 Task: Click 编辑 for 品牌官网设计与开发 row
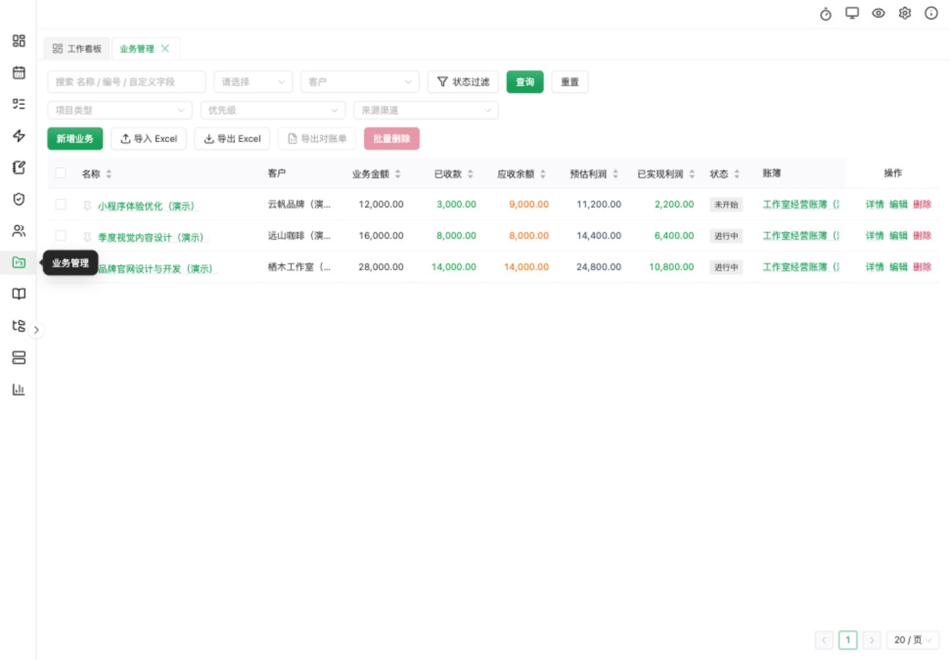pos(899,267)
